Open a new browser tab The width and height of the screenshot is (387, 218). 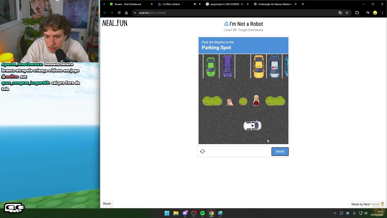pyautogui.click(x=303, y=4)
